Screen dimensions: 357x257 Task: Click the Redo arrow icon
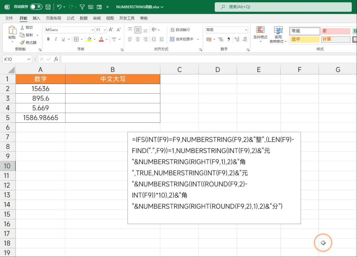71,7
